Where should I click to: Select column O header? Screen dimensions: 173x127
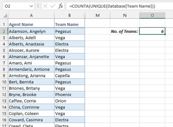[152, 15]
